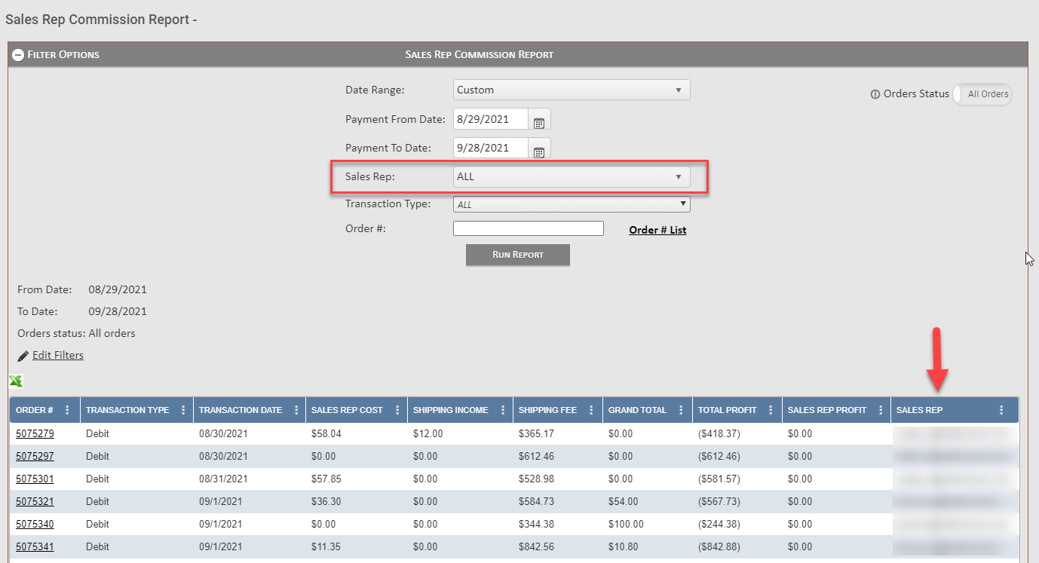This screenshot has width=1039, height=563.
Task: Toggle the All Orders status switch
Action: tap(982, 94)
